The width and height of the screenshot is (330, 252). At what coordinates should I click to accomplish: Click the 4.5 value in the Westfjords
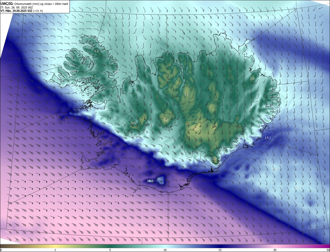(x=96, y=51)
